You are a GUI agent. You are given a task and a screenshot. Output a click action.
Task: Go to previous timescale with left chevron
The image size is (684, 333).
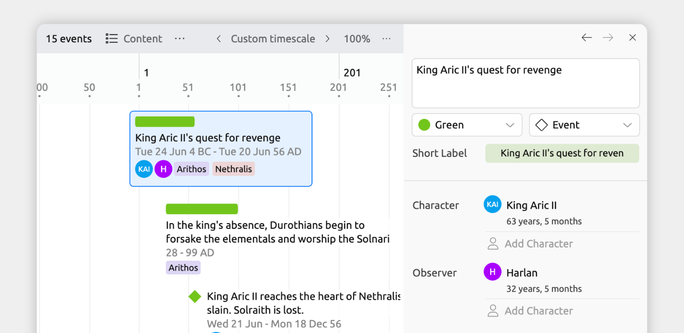click(x=219, y=39)
